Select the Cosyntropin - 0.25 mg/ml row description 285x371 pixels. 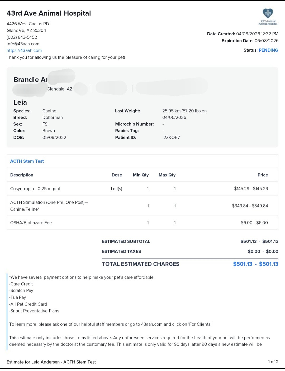click(x=35, y=189)
